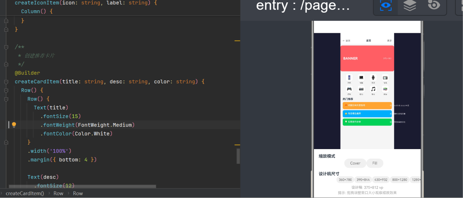This screenshot has width=463, height=198.
Task: Choose the 800×1280 design size chip
Action: pos(399,180)
